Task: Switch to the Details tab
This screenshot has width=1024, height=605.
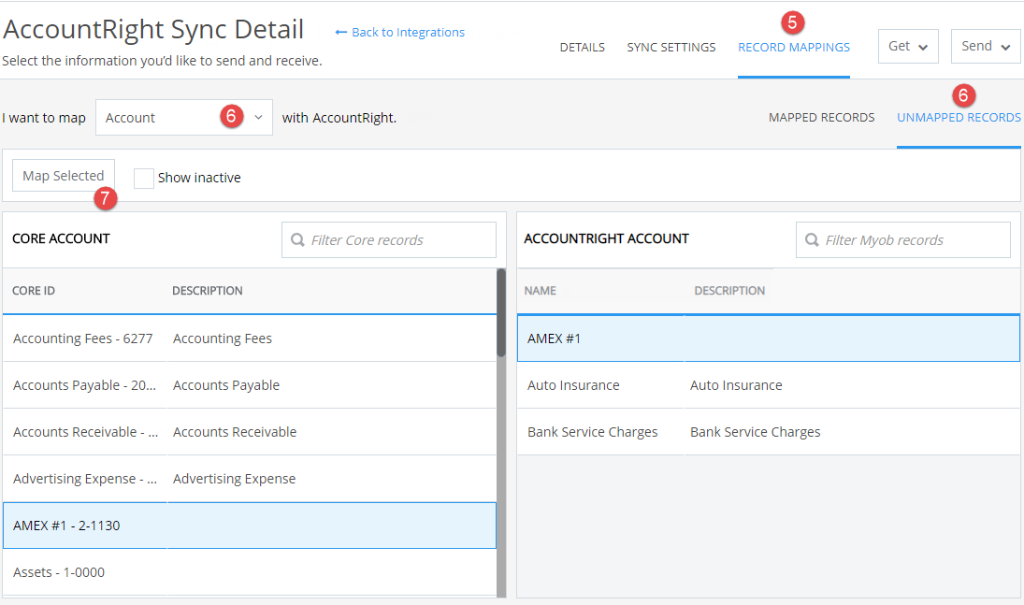Action: 582,47
